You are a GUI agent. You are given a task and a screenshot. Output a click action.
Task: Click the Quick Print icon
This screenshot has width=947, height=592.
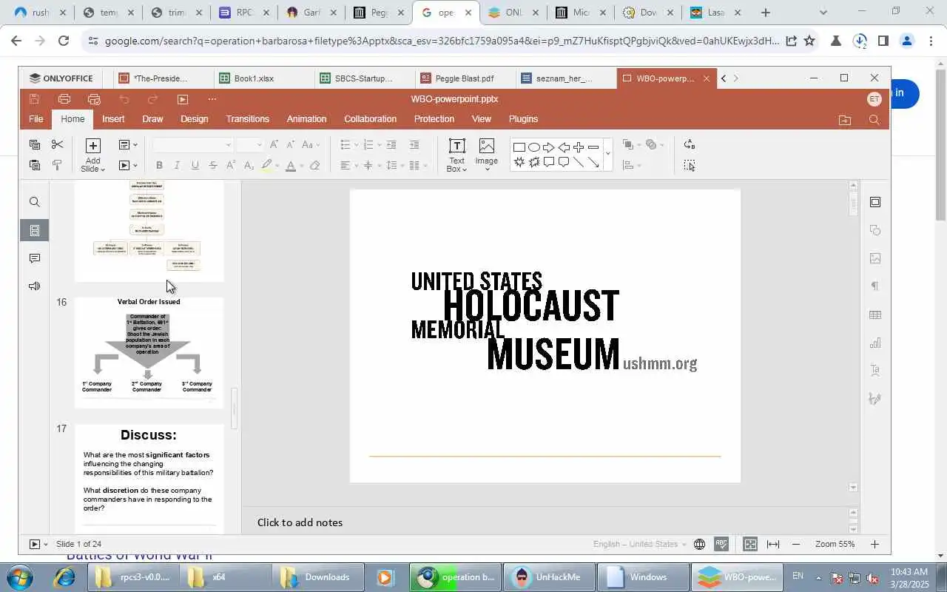tap(94, 99)
